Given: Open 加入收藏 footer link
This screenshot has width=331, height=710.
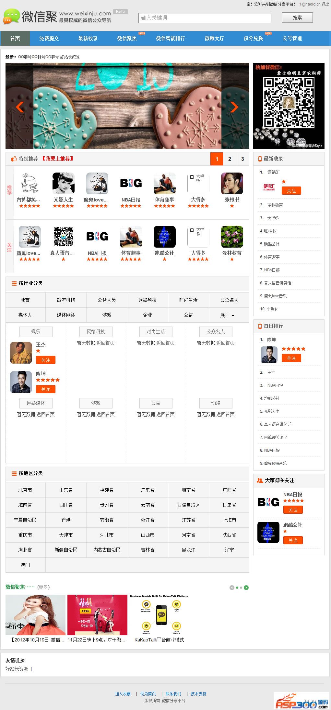Looking at the screenshot, I should [123, 694].
